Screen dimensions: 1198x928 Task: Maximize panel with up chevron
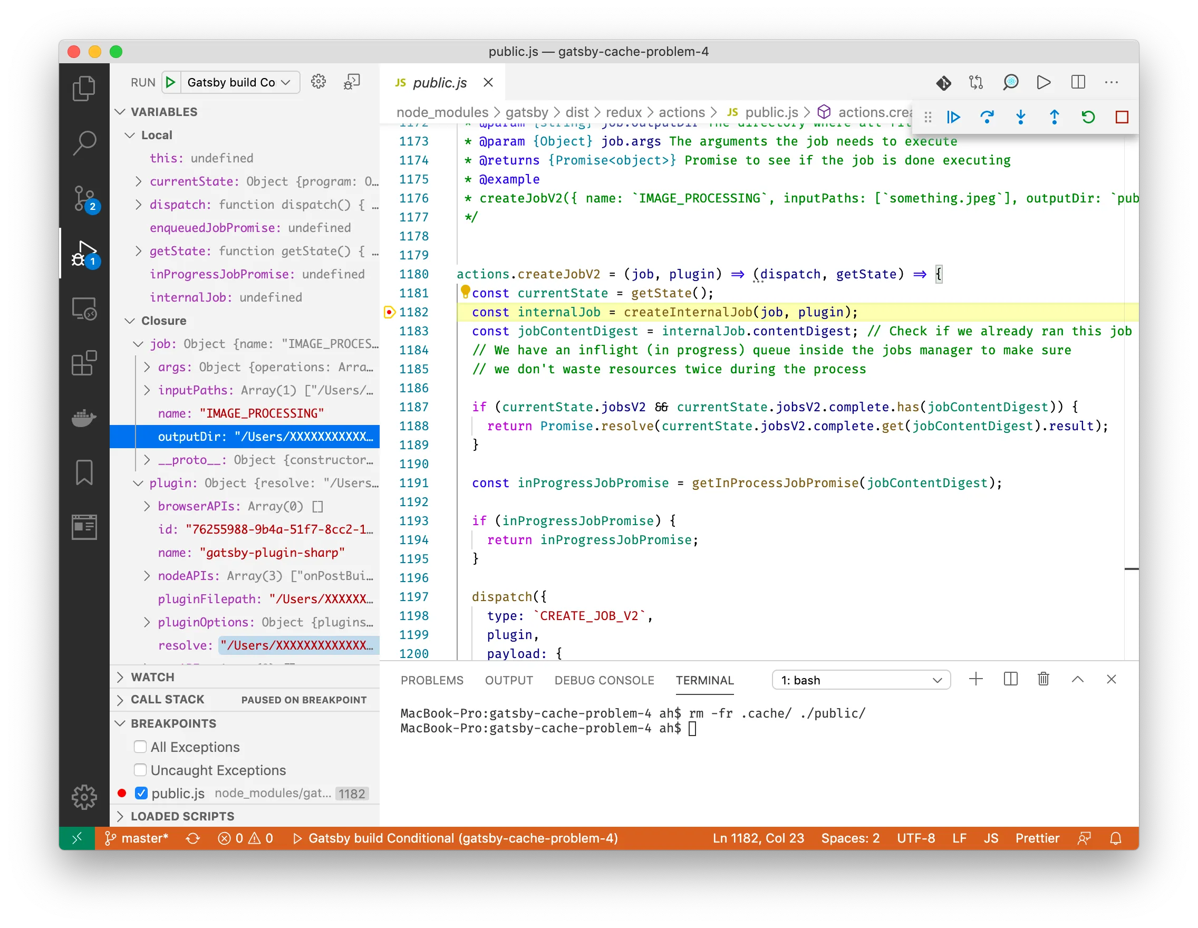pyautogui.click(x=1078, y=680)
